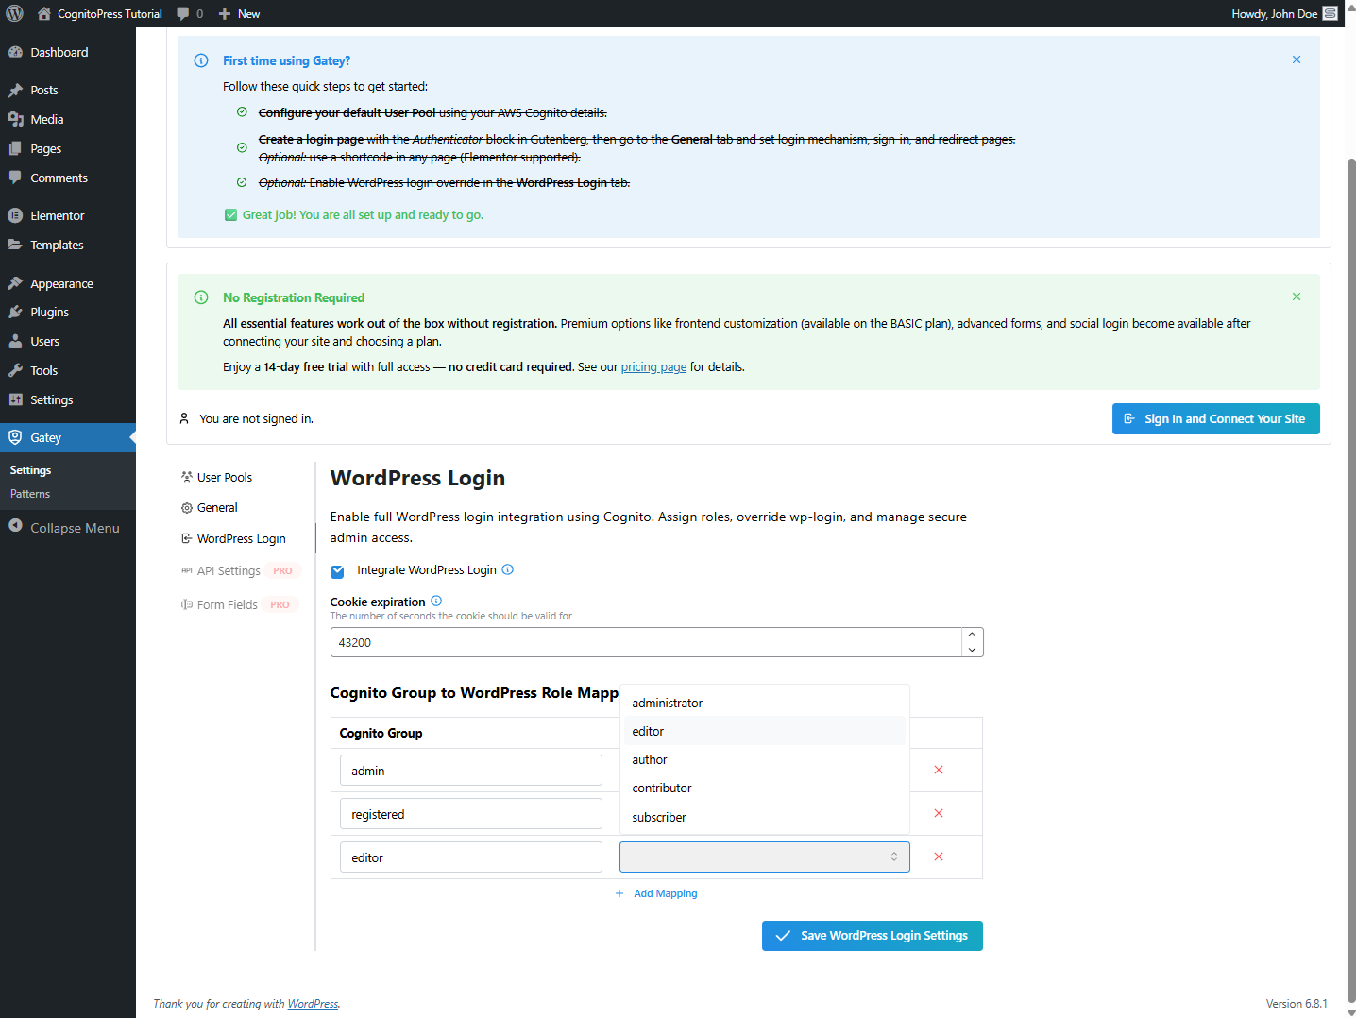Open role dropdown in editor row
The height and width of the screenshot is (1018, 1356).
click(x=764, y=857)
